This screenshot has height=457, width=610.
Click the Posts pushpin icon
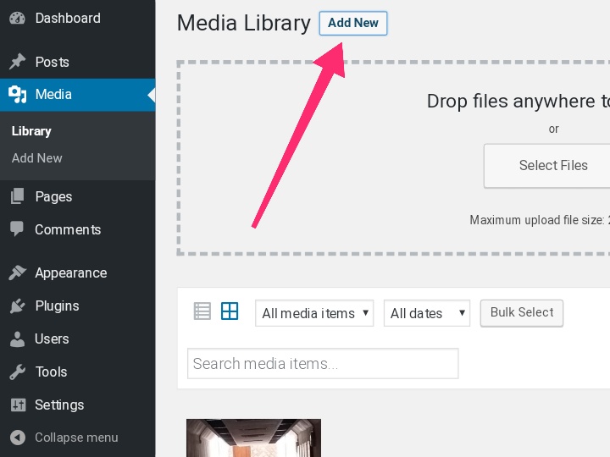[x=17, y=62]
